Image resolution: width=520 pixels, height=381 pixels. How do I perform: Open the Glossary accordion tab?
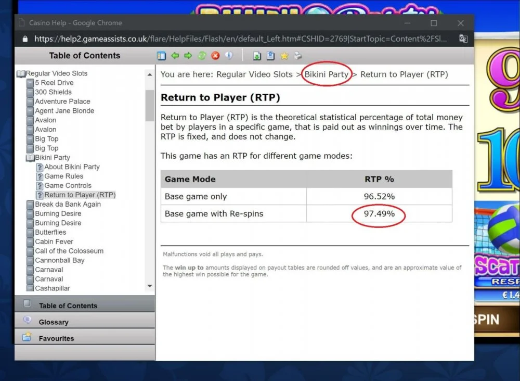(x=85, y=321)
